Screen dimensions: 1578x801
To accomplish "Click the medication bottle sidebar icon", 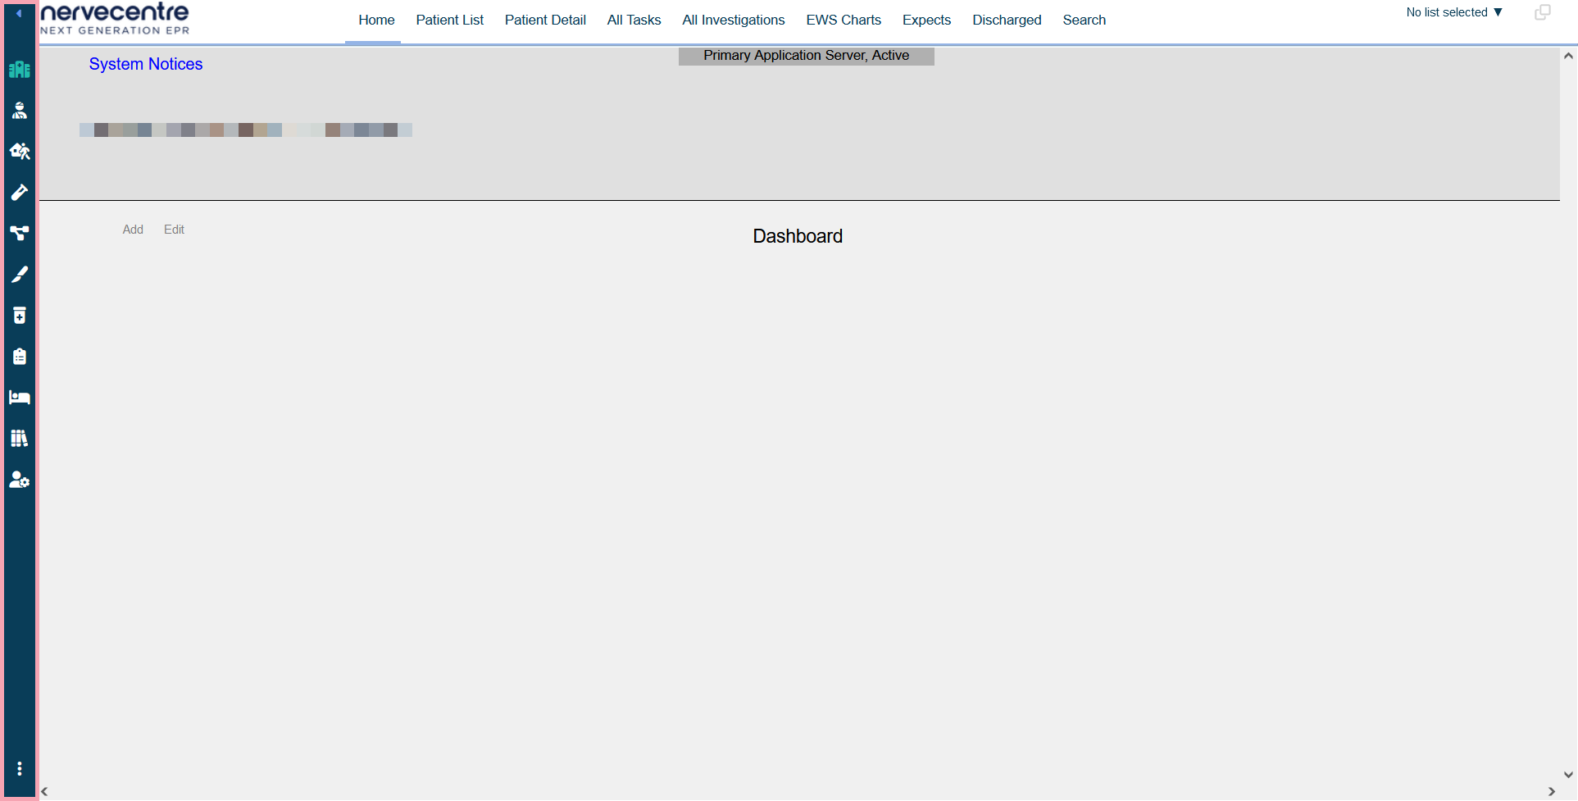I will pos(20,316).
